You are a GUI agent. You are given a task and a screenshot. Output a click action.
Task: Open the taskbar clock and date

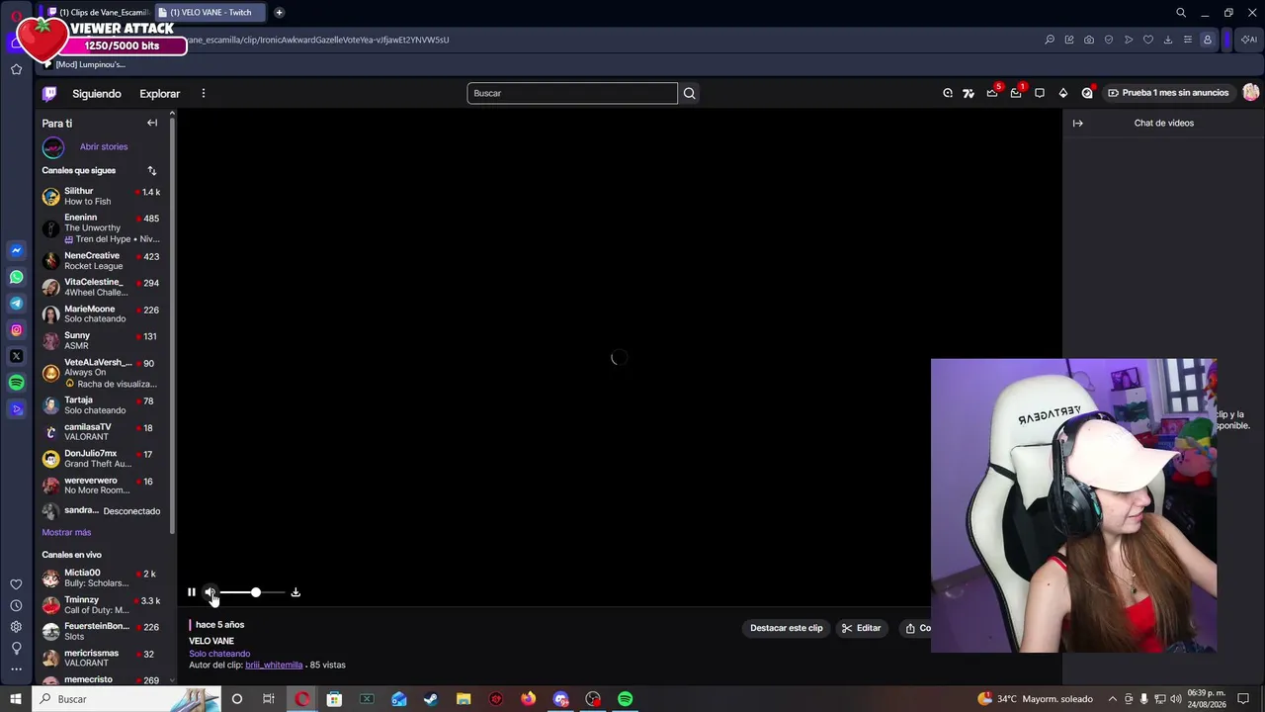1206,699
